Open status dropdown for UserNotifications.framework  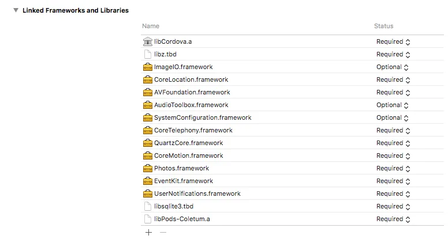pos(393,194)
